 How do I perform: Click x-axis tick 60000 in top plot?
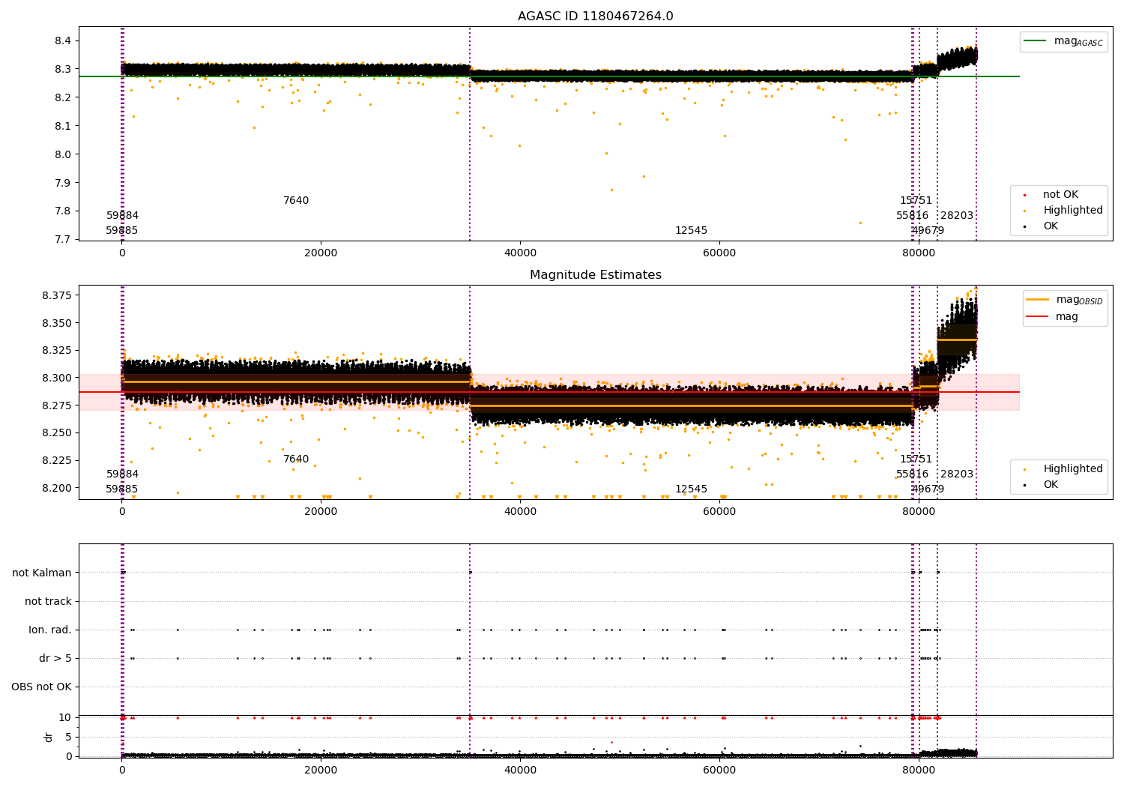click(x=719, y=253)
